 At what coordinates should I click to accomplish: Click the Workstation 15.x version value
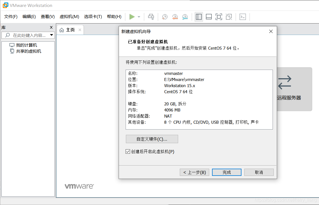click(x=180, y=85)
